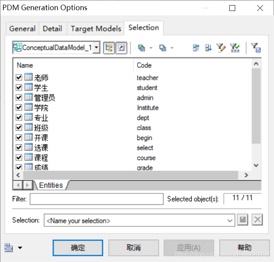Click the teacher code cell
This screenshot has height=262, width=274.
tap(148, 78)
